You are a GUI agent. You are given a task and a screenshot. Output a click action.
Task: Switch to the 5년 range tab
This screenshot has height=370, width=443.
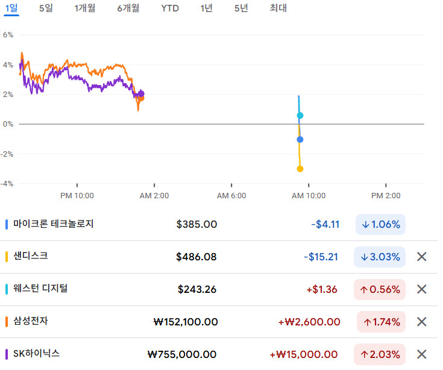241,8
